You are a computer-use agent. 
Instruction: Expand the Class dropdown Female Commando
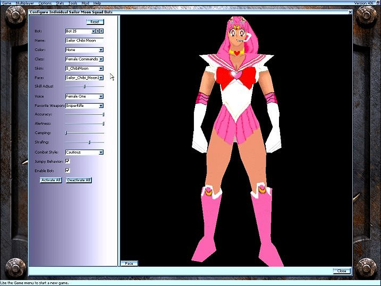101,59
